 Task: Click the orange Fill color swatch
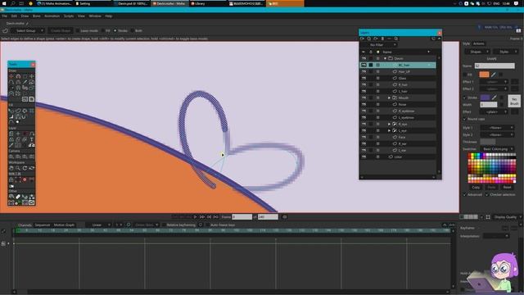(484, 75)
